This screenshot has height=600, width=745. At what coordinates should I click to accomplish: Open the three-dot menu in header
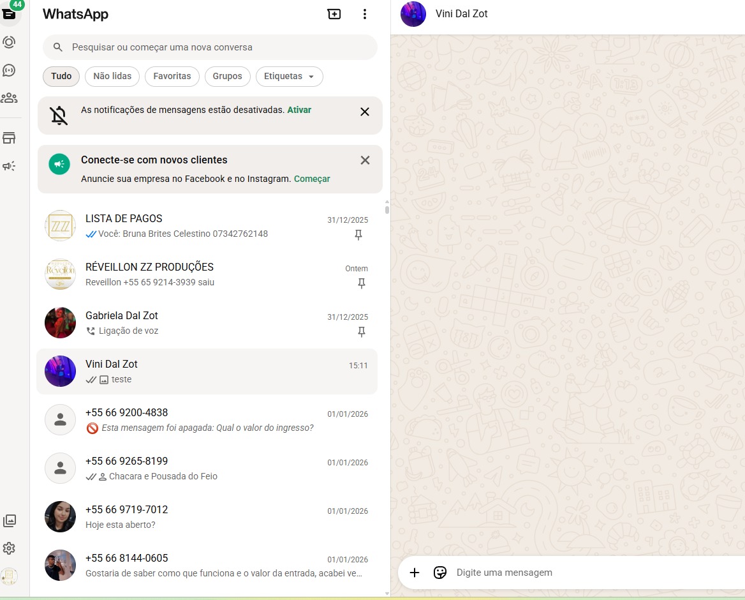pyautogui.click(x=365, y=14)
